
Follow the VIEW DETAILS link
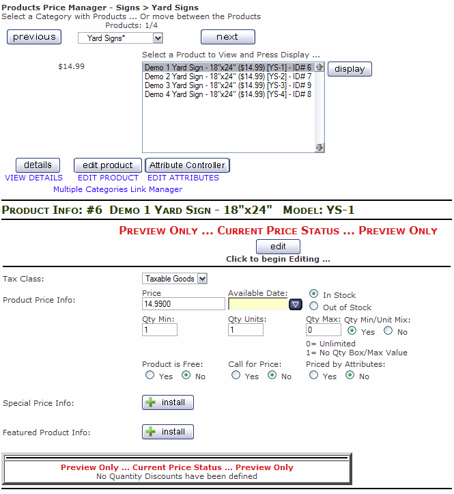coord(33,178)
